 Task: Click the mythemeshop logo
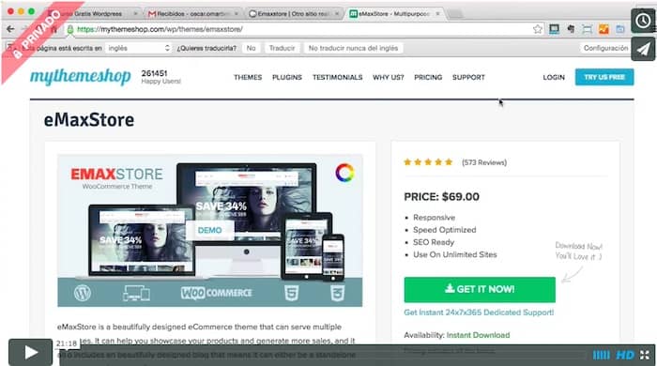(x=81, y=77)
